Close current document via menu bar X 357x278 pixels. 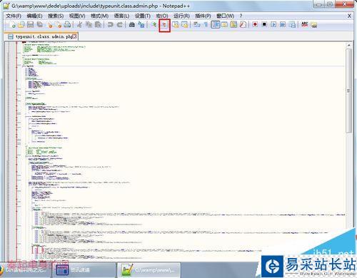pyautogui.click(x=349, y=16)
